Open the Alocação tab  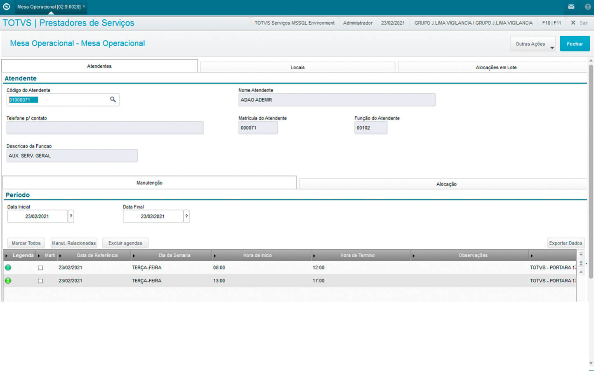446,184
